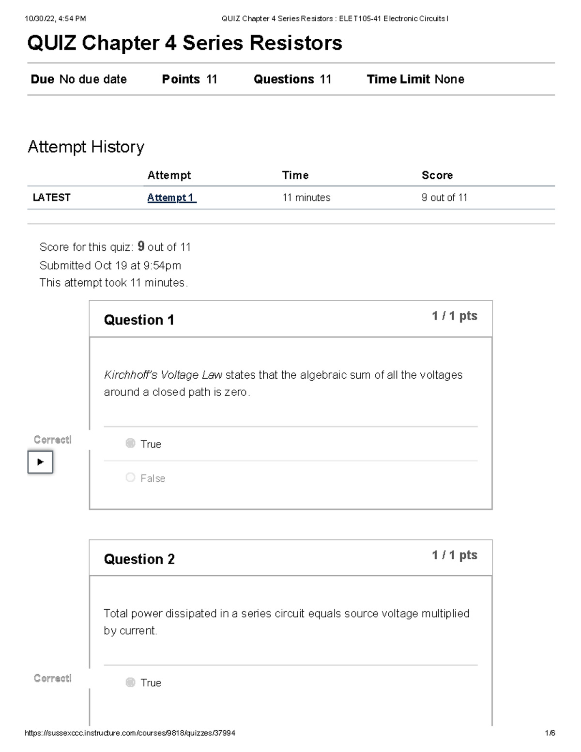Click the sussexccc.instructure.com URL in footer
Screen dimensions: 581x752
pos(130,733)
